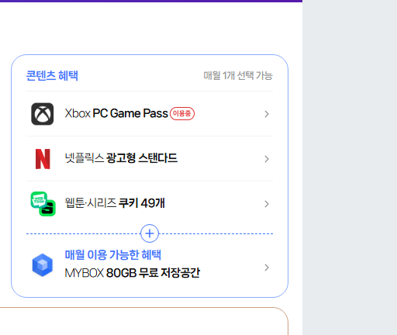The width and height of the screenshot is (397, 335).
Task: Click the Xbox logo icon
Action: [43, 114]
